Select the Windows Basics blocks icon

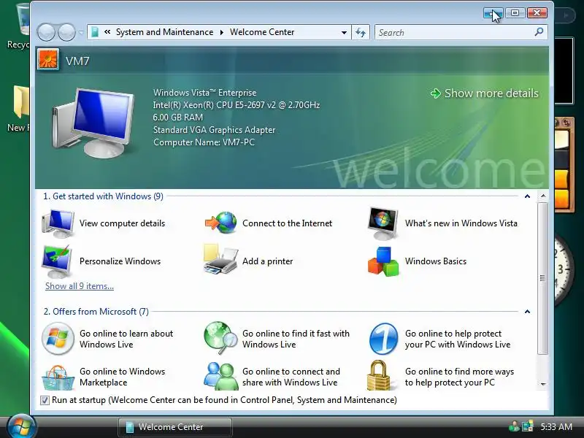point(383,261)
